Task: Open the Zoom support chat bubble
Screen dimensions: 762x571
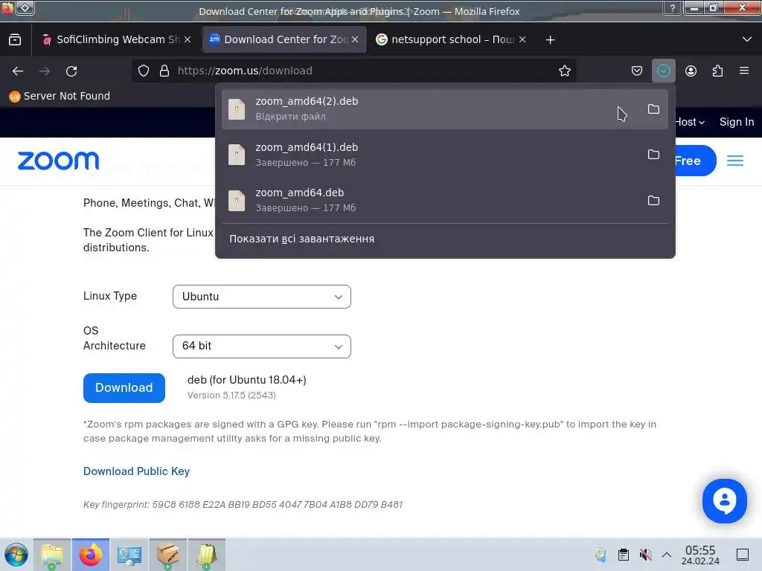Action: [724, 500]
